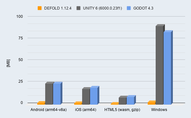Select the orange Defold bar for iOS
Image resolution: width=191 pixels, height=118 pixels.
tap(78, 103)
